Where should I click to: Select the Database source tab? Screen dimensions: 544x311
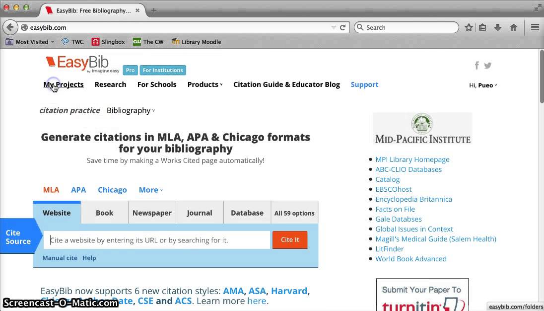(x=247, y=213)
